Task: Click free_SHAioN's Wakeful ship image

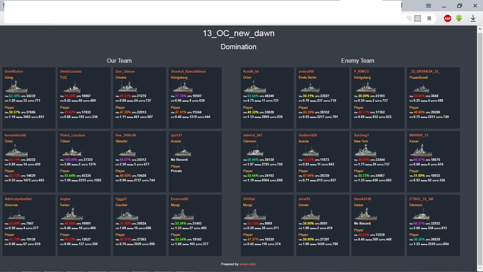Action: point(127,151)
